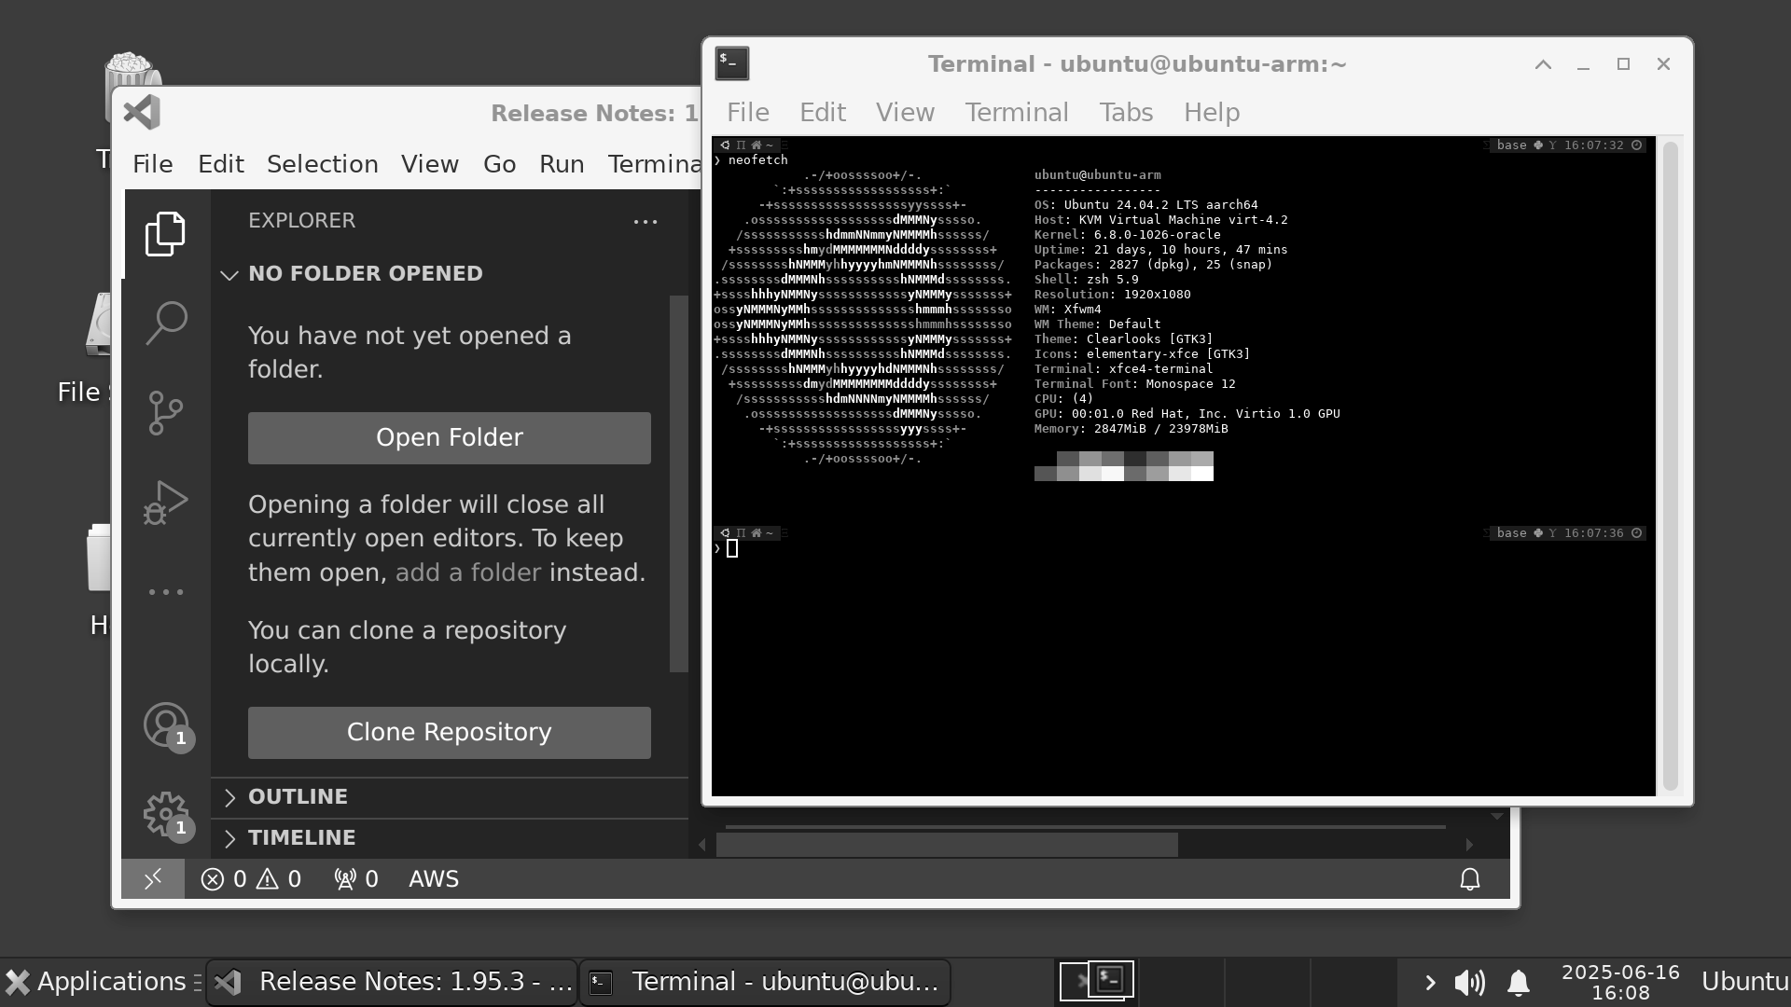The image size is (1791, 1007).
Task: Click the remote connection indicator in the status bar
Action: pyautogui.click(x=153, y=877)
